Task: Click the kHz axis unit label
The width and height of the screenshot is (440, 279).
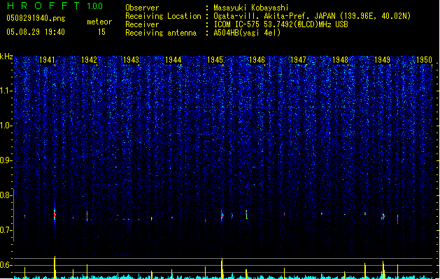Action: tap(6, 56)
